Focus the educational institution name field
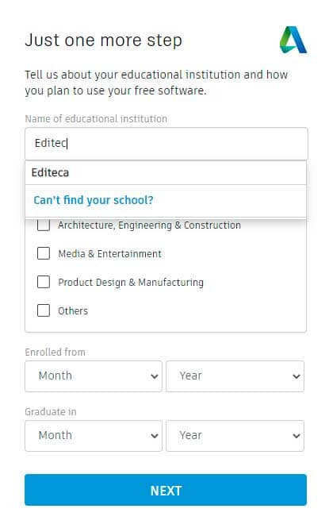The image size is (333, 528). point(166,144)
